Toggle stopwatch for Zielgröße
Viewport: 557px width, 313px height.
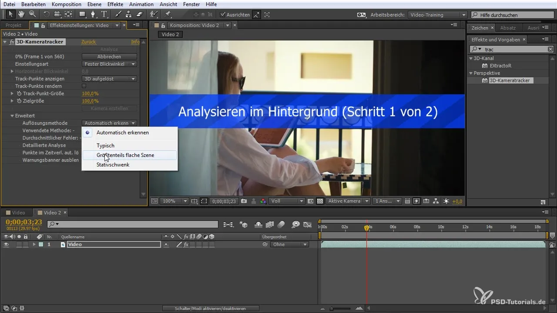[19, 101]
